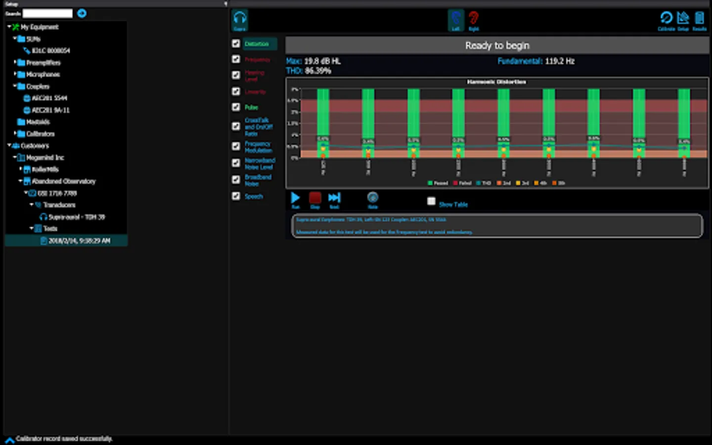
Task: Click the Search input field
Action: [47, 13]
